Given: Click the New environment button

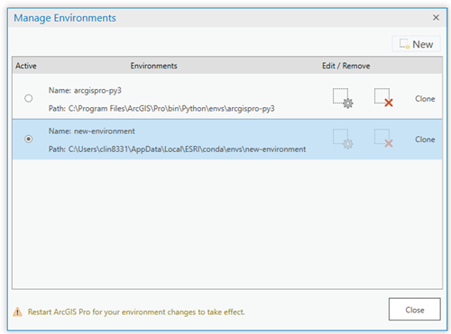Looking at the screenshot, I should coord(417,44).
